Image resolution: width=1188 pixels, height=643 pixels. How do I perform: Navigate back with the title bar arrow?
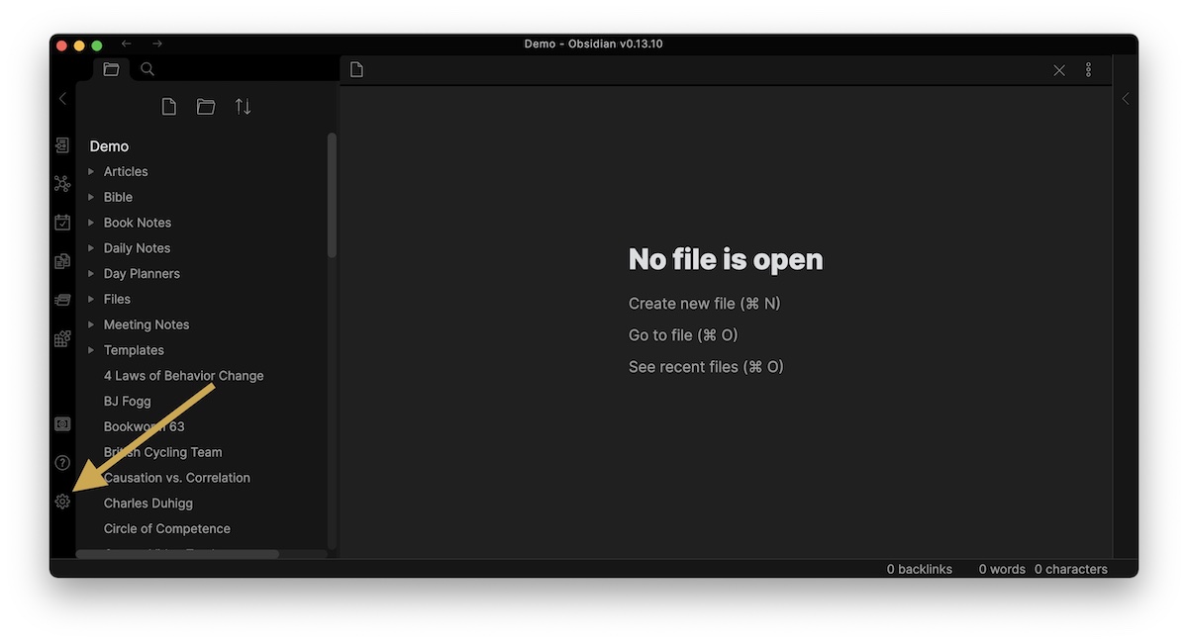(x=126, y=44)
